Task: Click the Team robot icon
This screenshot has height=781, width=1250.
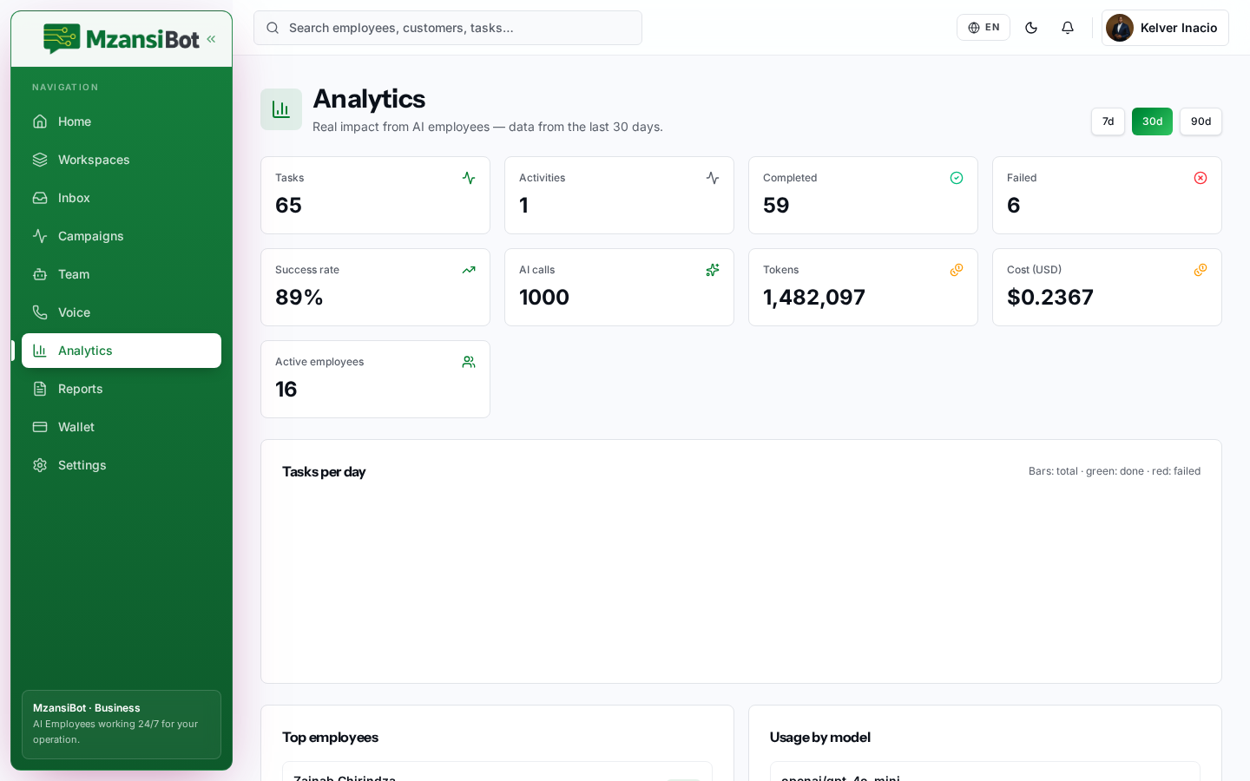Action: tap(40, 274)
